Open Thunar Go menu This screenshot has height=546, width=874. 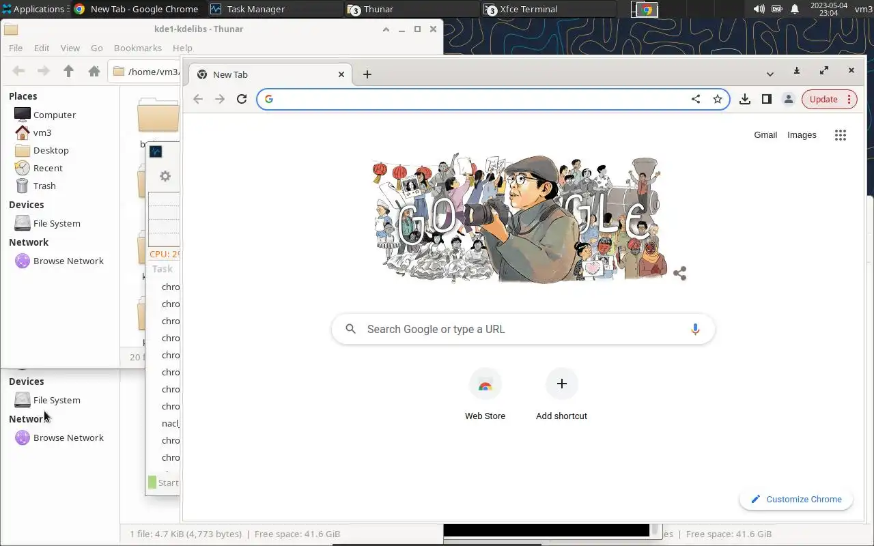(97, 48)
